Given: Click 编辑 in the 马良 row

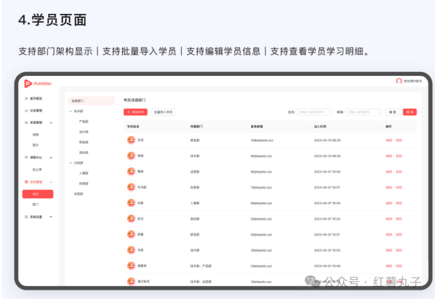Looking at the screenshot, I should tap(389, 250).
